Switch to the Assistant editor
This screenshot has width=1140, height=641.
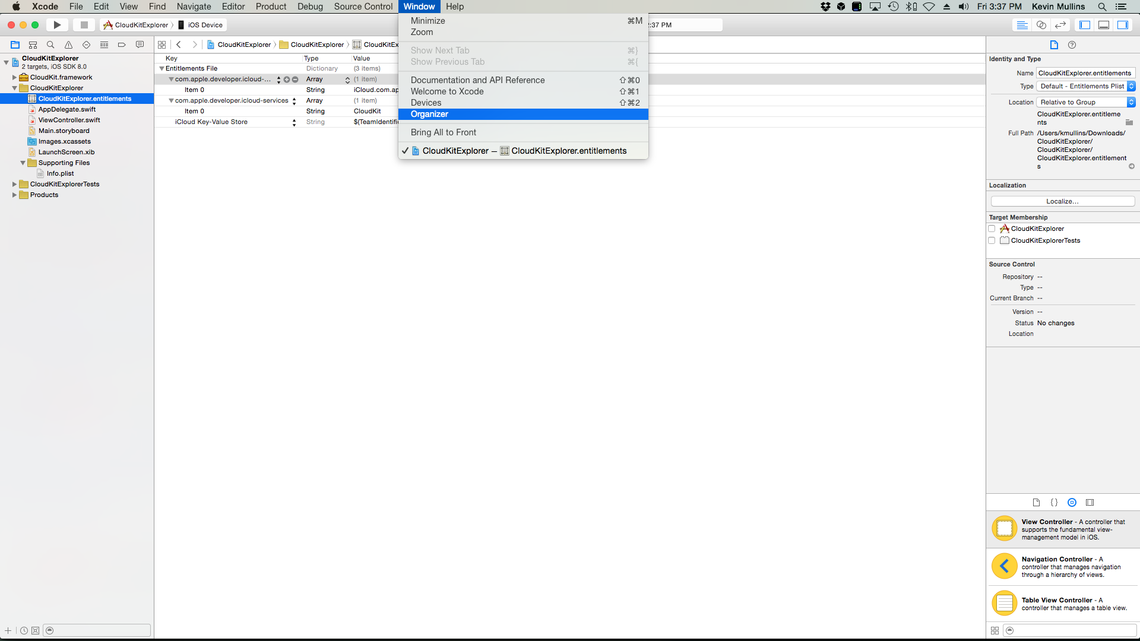[x=1041, y=25]
